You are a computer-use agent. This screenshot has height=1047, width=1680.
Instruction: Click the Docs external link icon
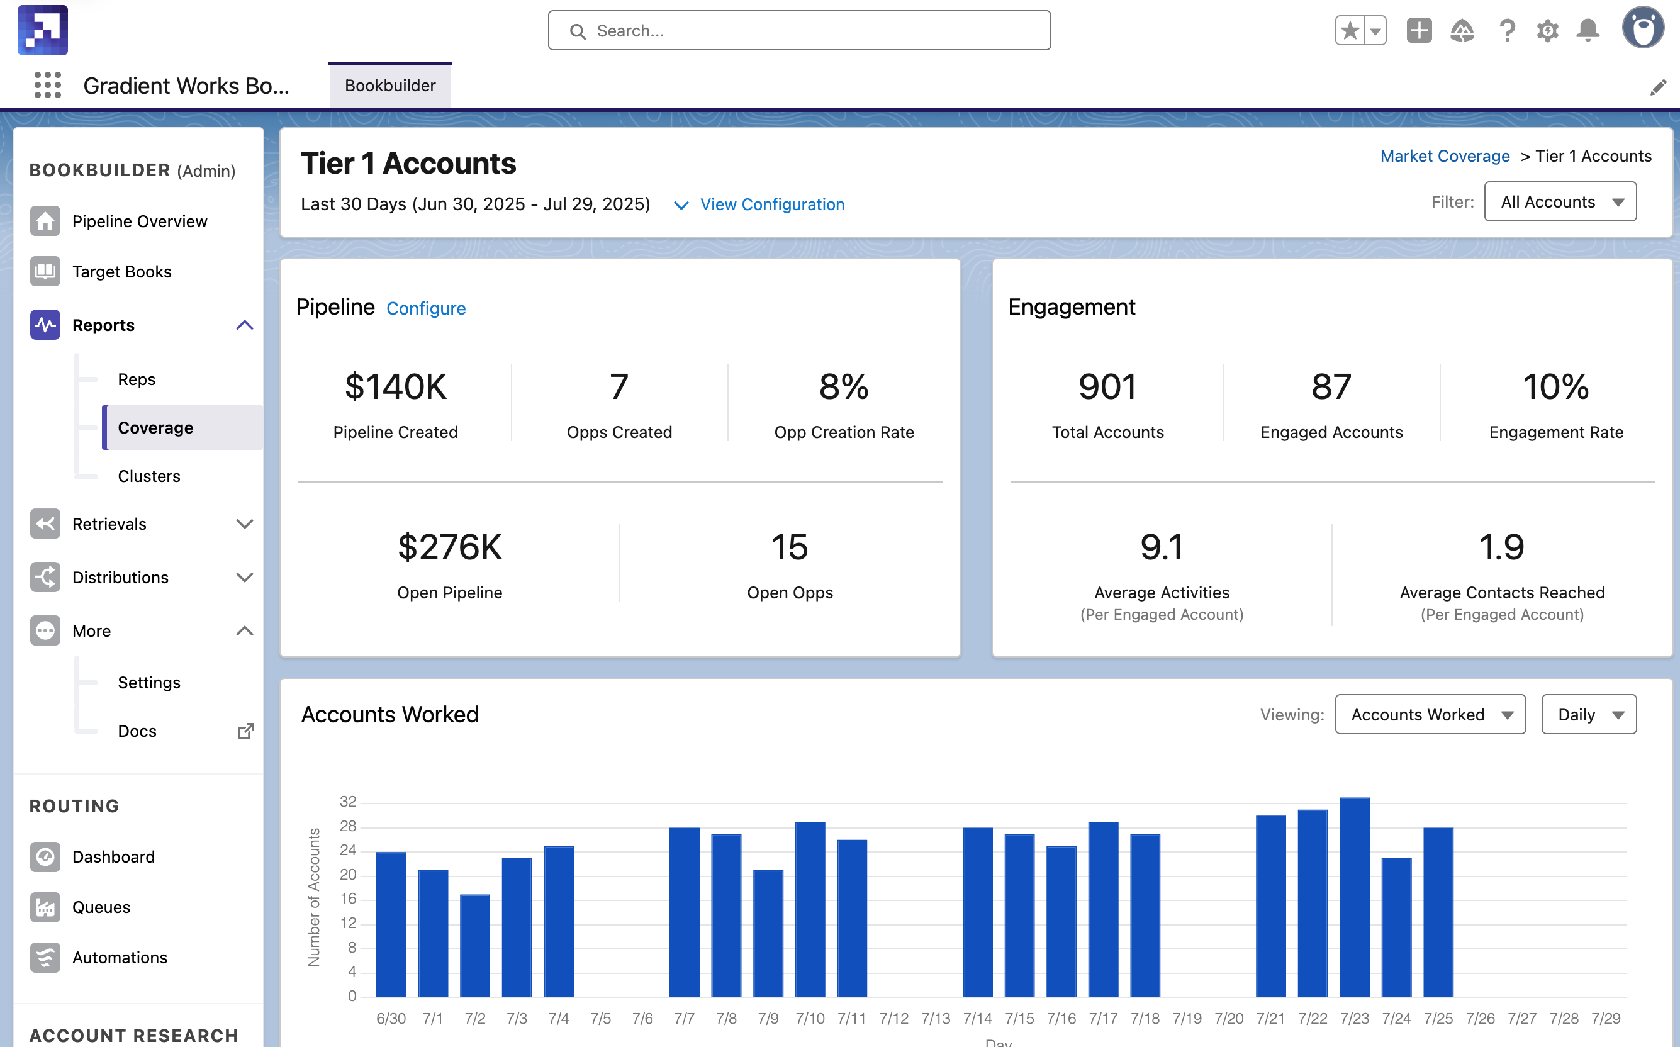[246, 731]
